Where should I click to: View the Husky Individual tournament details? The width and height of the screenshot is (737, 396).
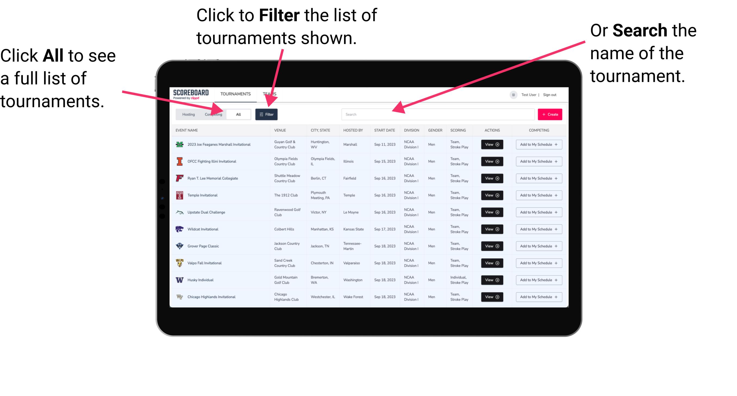pos(491,280)
